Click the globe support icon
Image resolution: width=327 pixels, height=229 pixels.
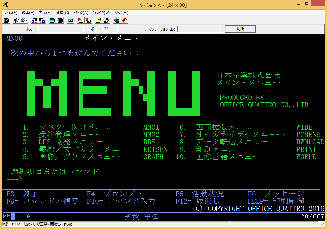[116, 20]
